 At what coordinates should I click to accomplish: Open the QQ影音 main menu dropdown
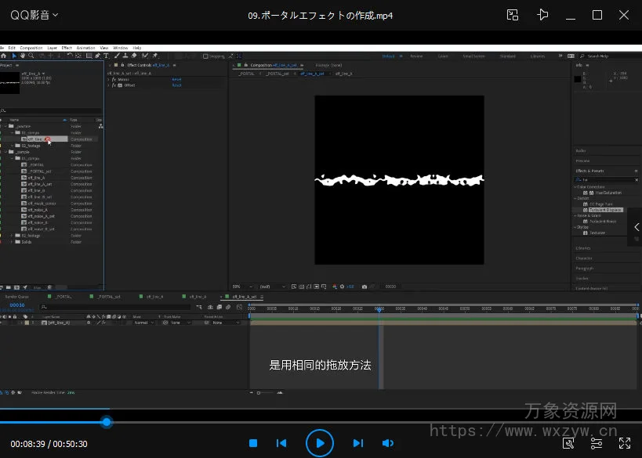click(x=34, y=15)
